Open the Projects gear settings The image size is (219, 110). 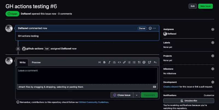click(213, 56)
